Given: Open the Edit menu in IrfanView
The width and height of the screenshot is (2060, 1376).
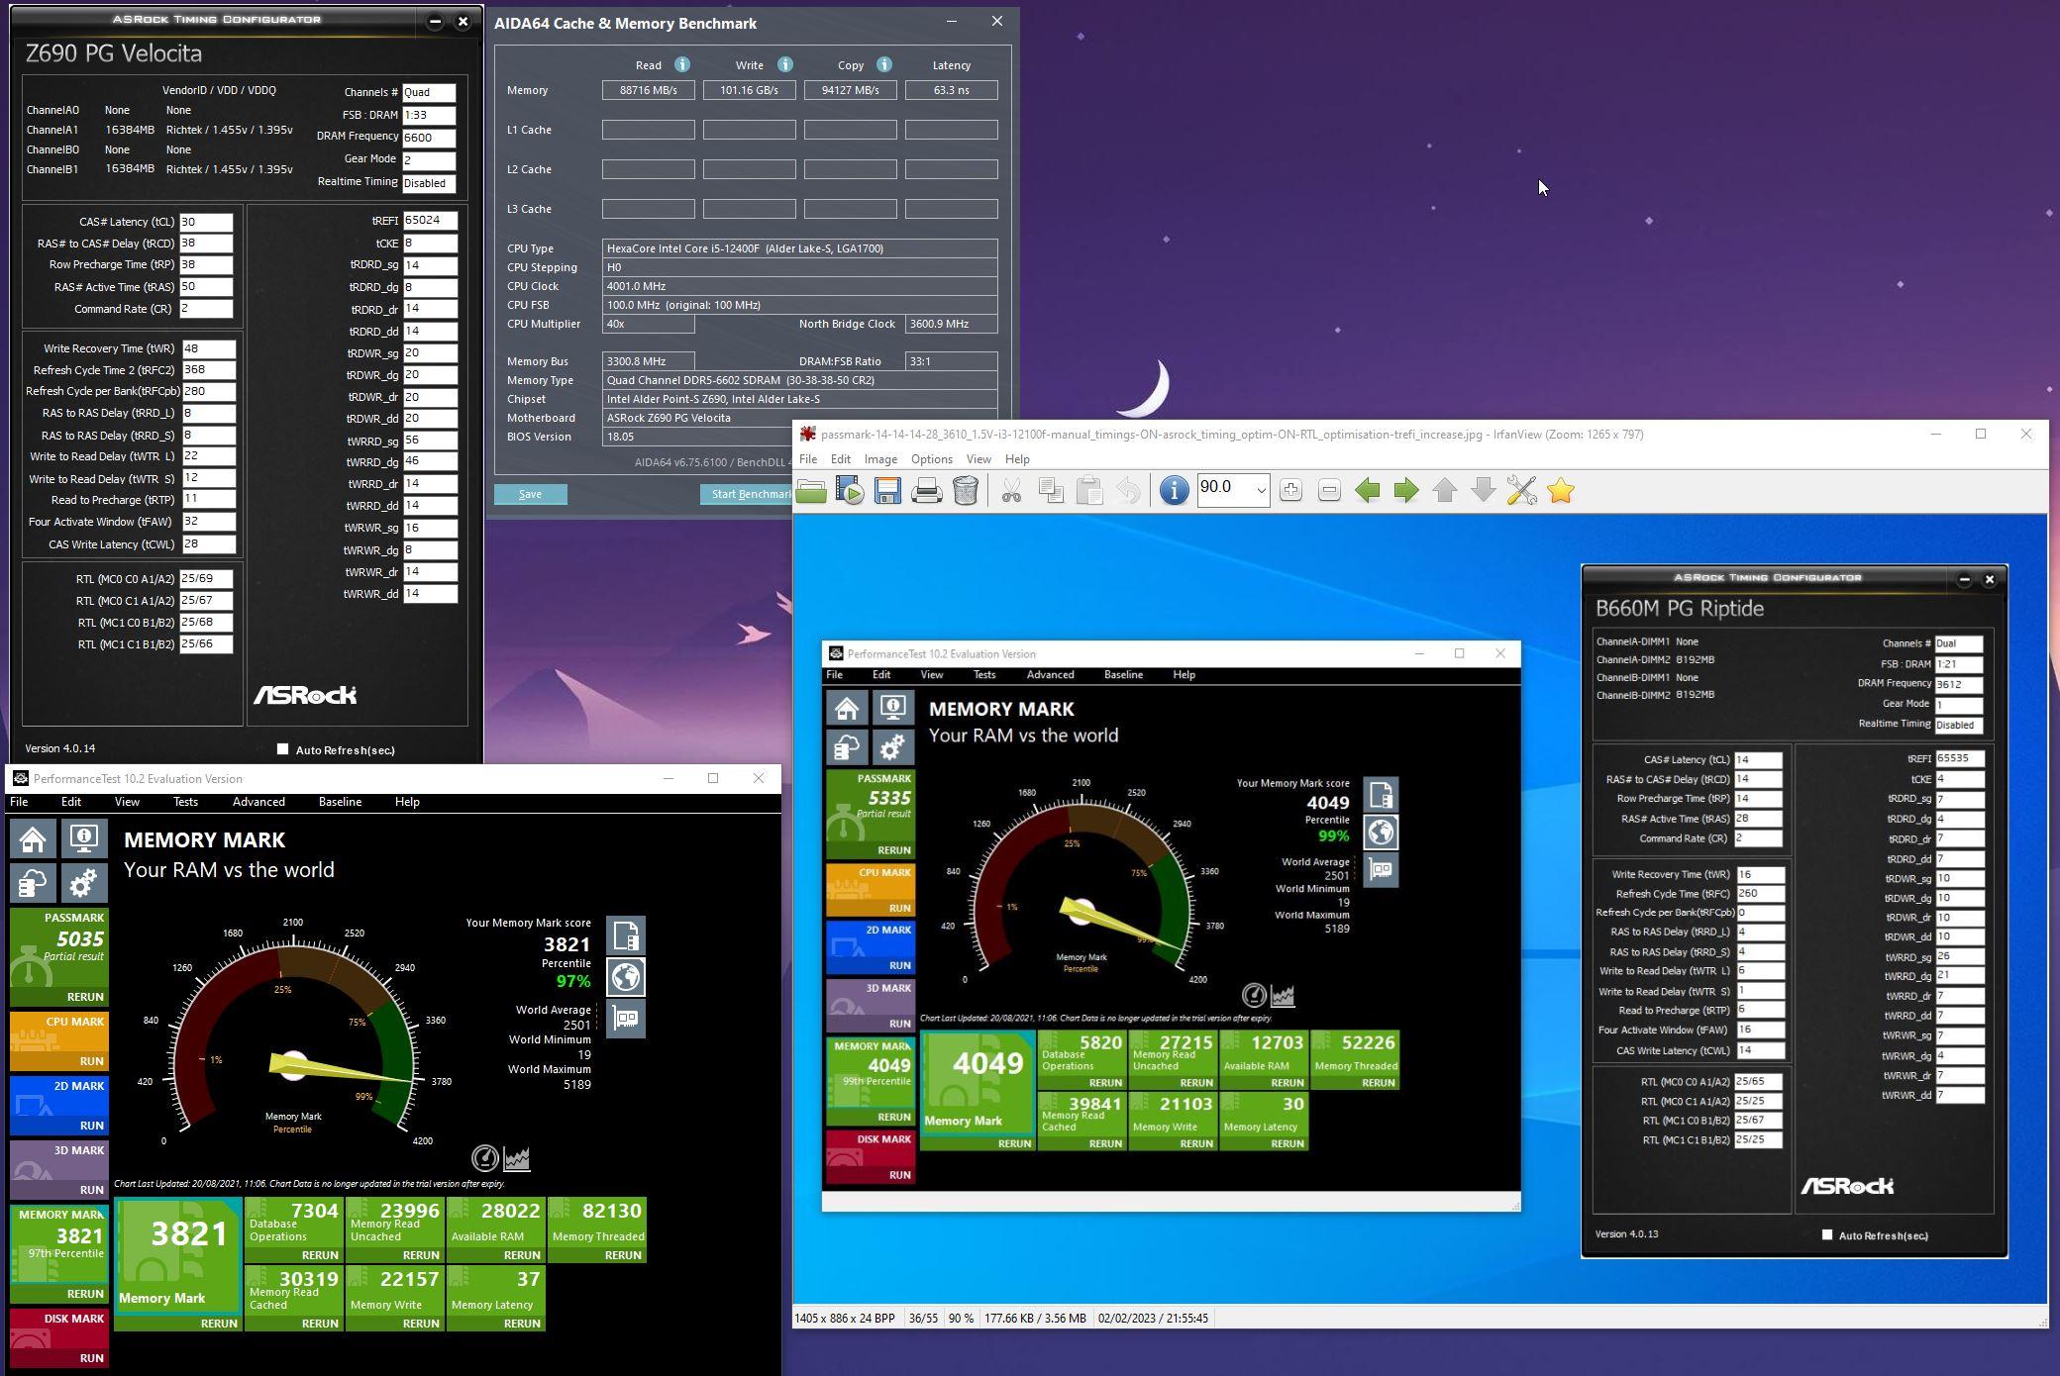Looking at the screenshot, I should (841, 459).
